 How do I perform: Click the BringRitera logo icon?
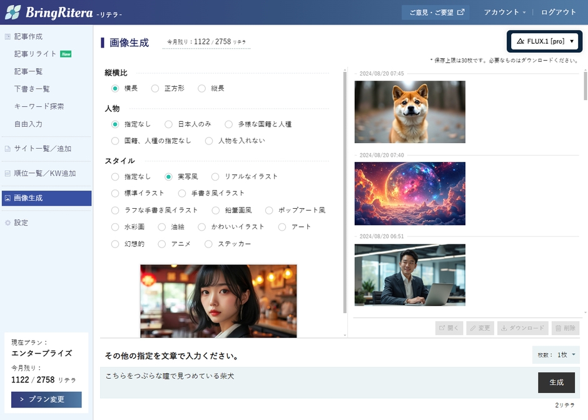tap(13, 12)
